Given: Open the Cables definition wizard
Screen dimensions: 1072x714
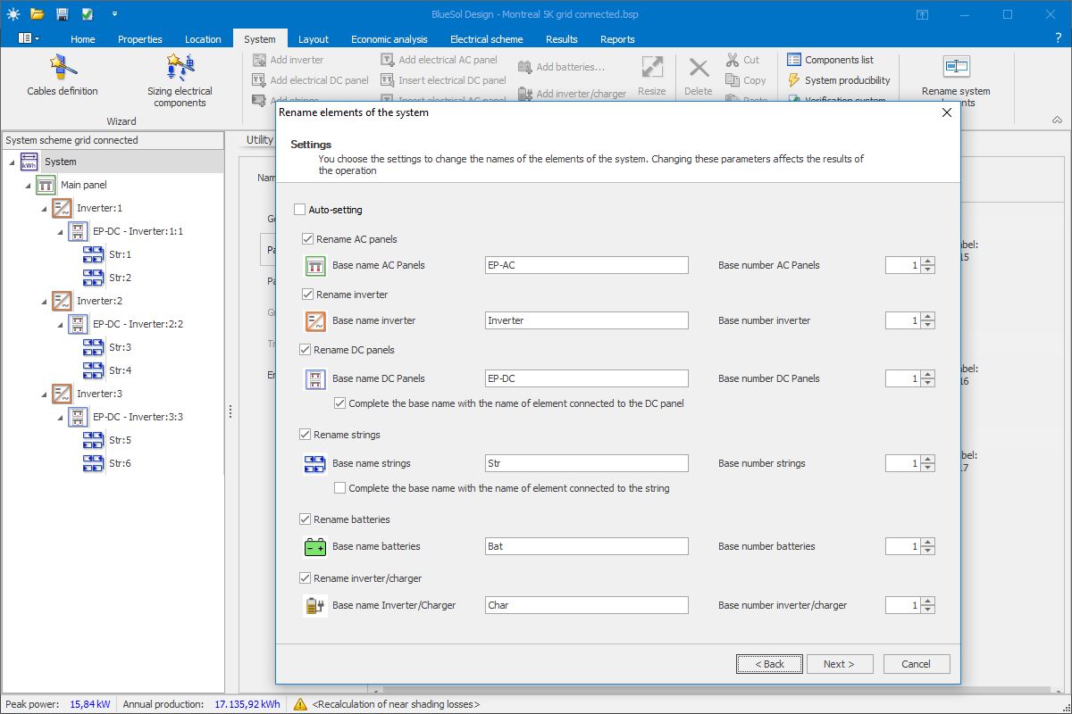Looking at the screenshot, I should (x=63, y=76).
